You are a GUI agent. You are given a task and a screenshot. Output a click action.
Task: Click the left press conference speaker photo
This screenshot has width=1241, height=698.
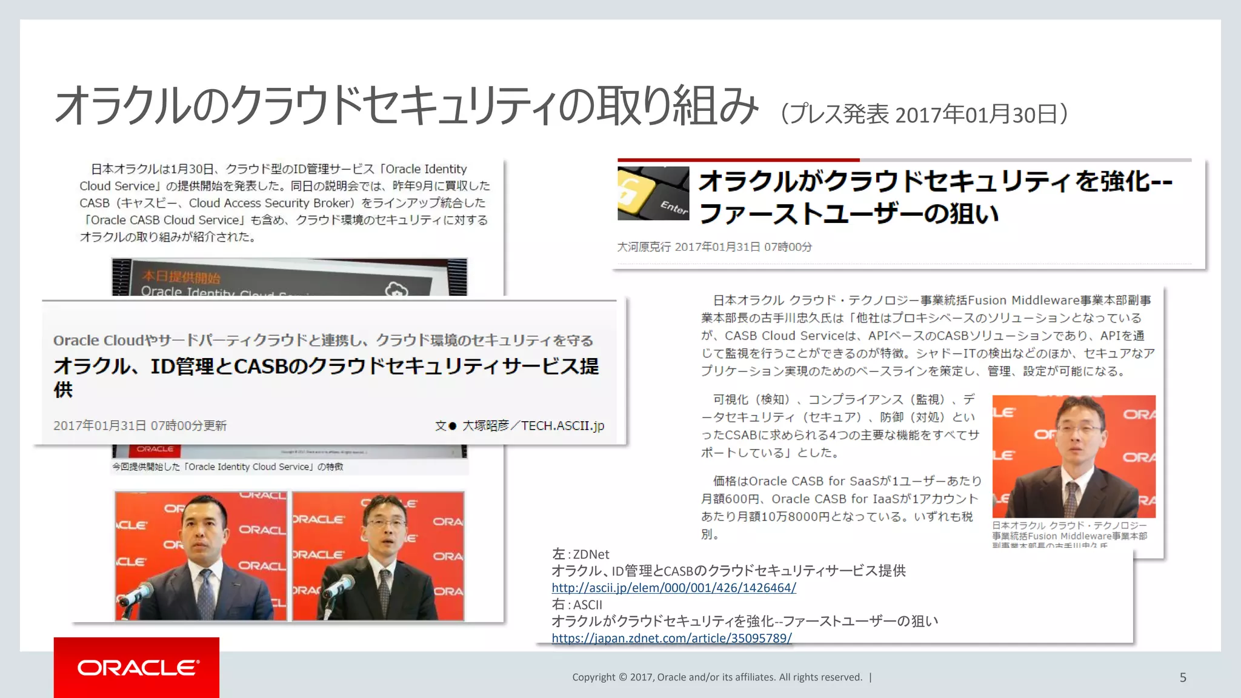(201, 556)
